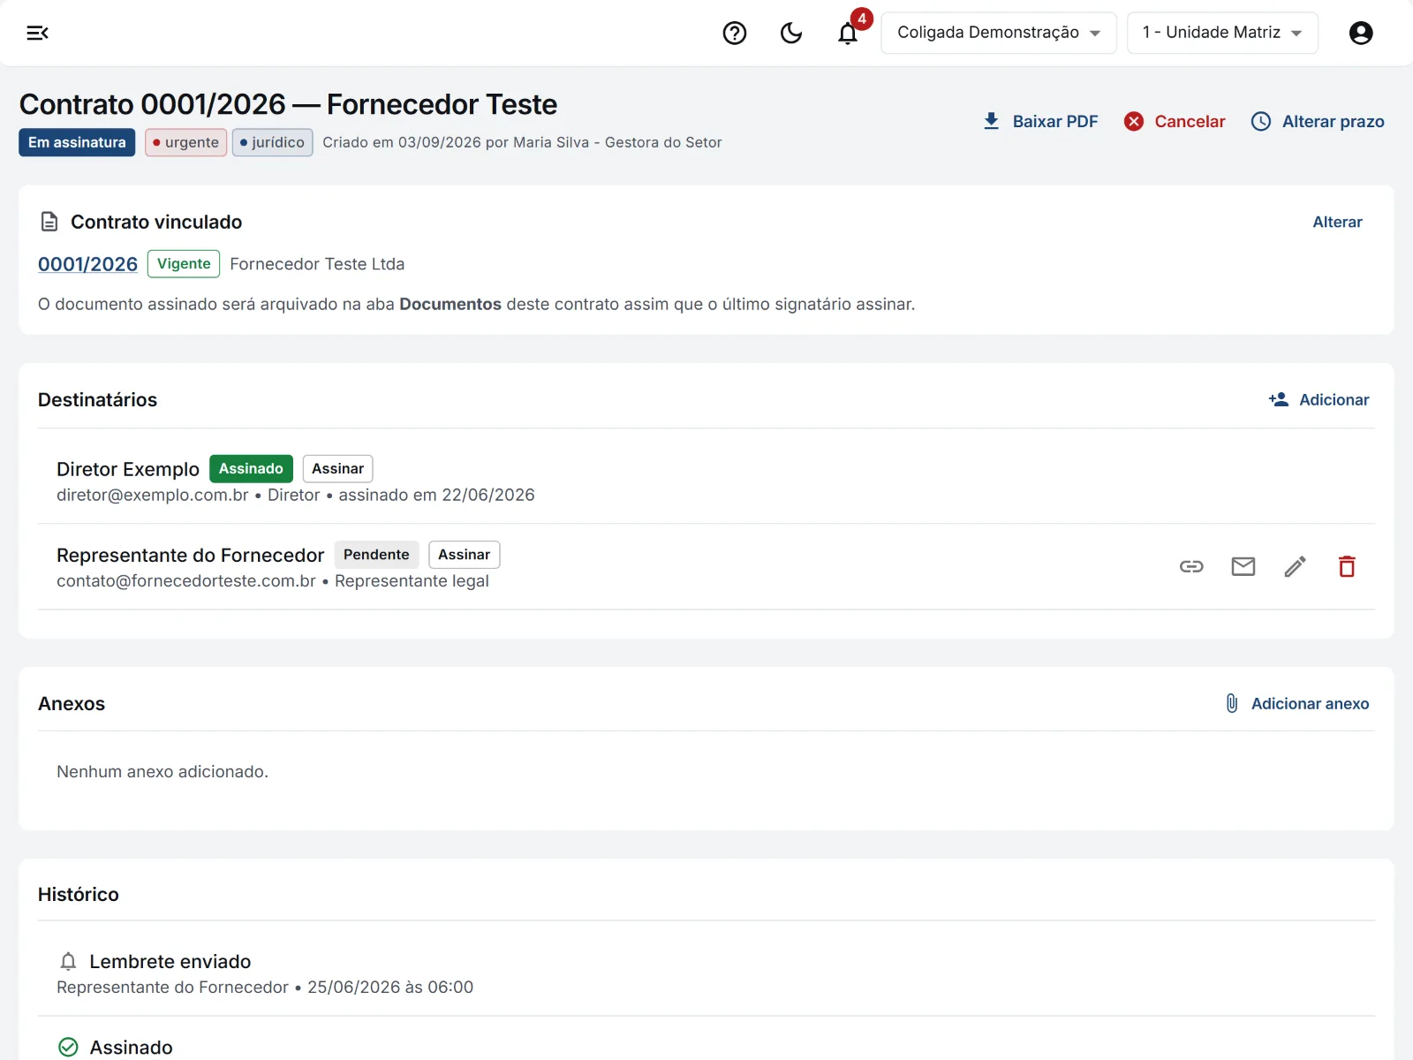The height and width of the screenshot is (1060, 1413).
Task: Click Nenhum anexo adicionado text
Action: [x=162, y=771]
